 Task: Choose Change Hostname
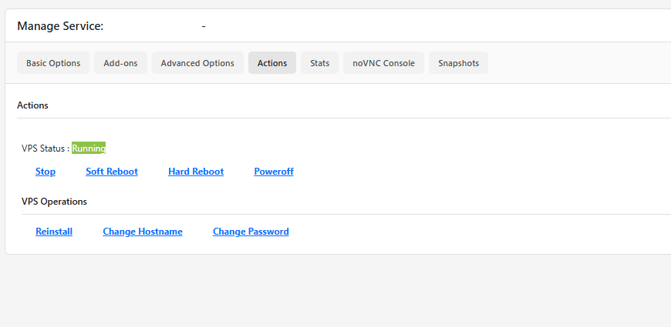(x=143, y=232)
